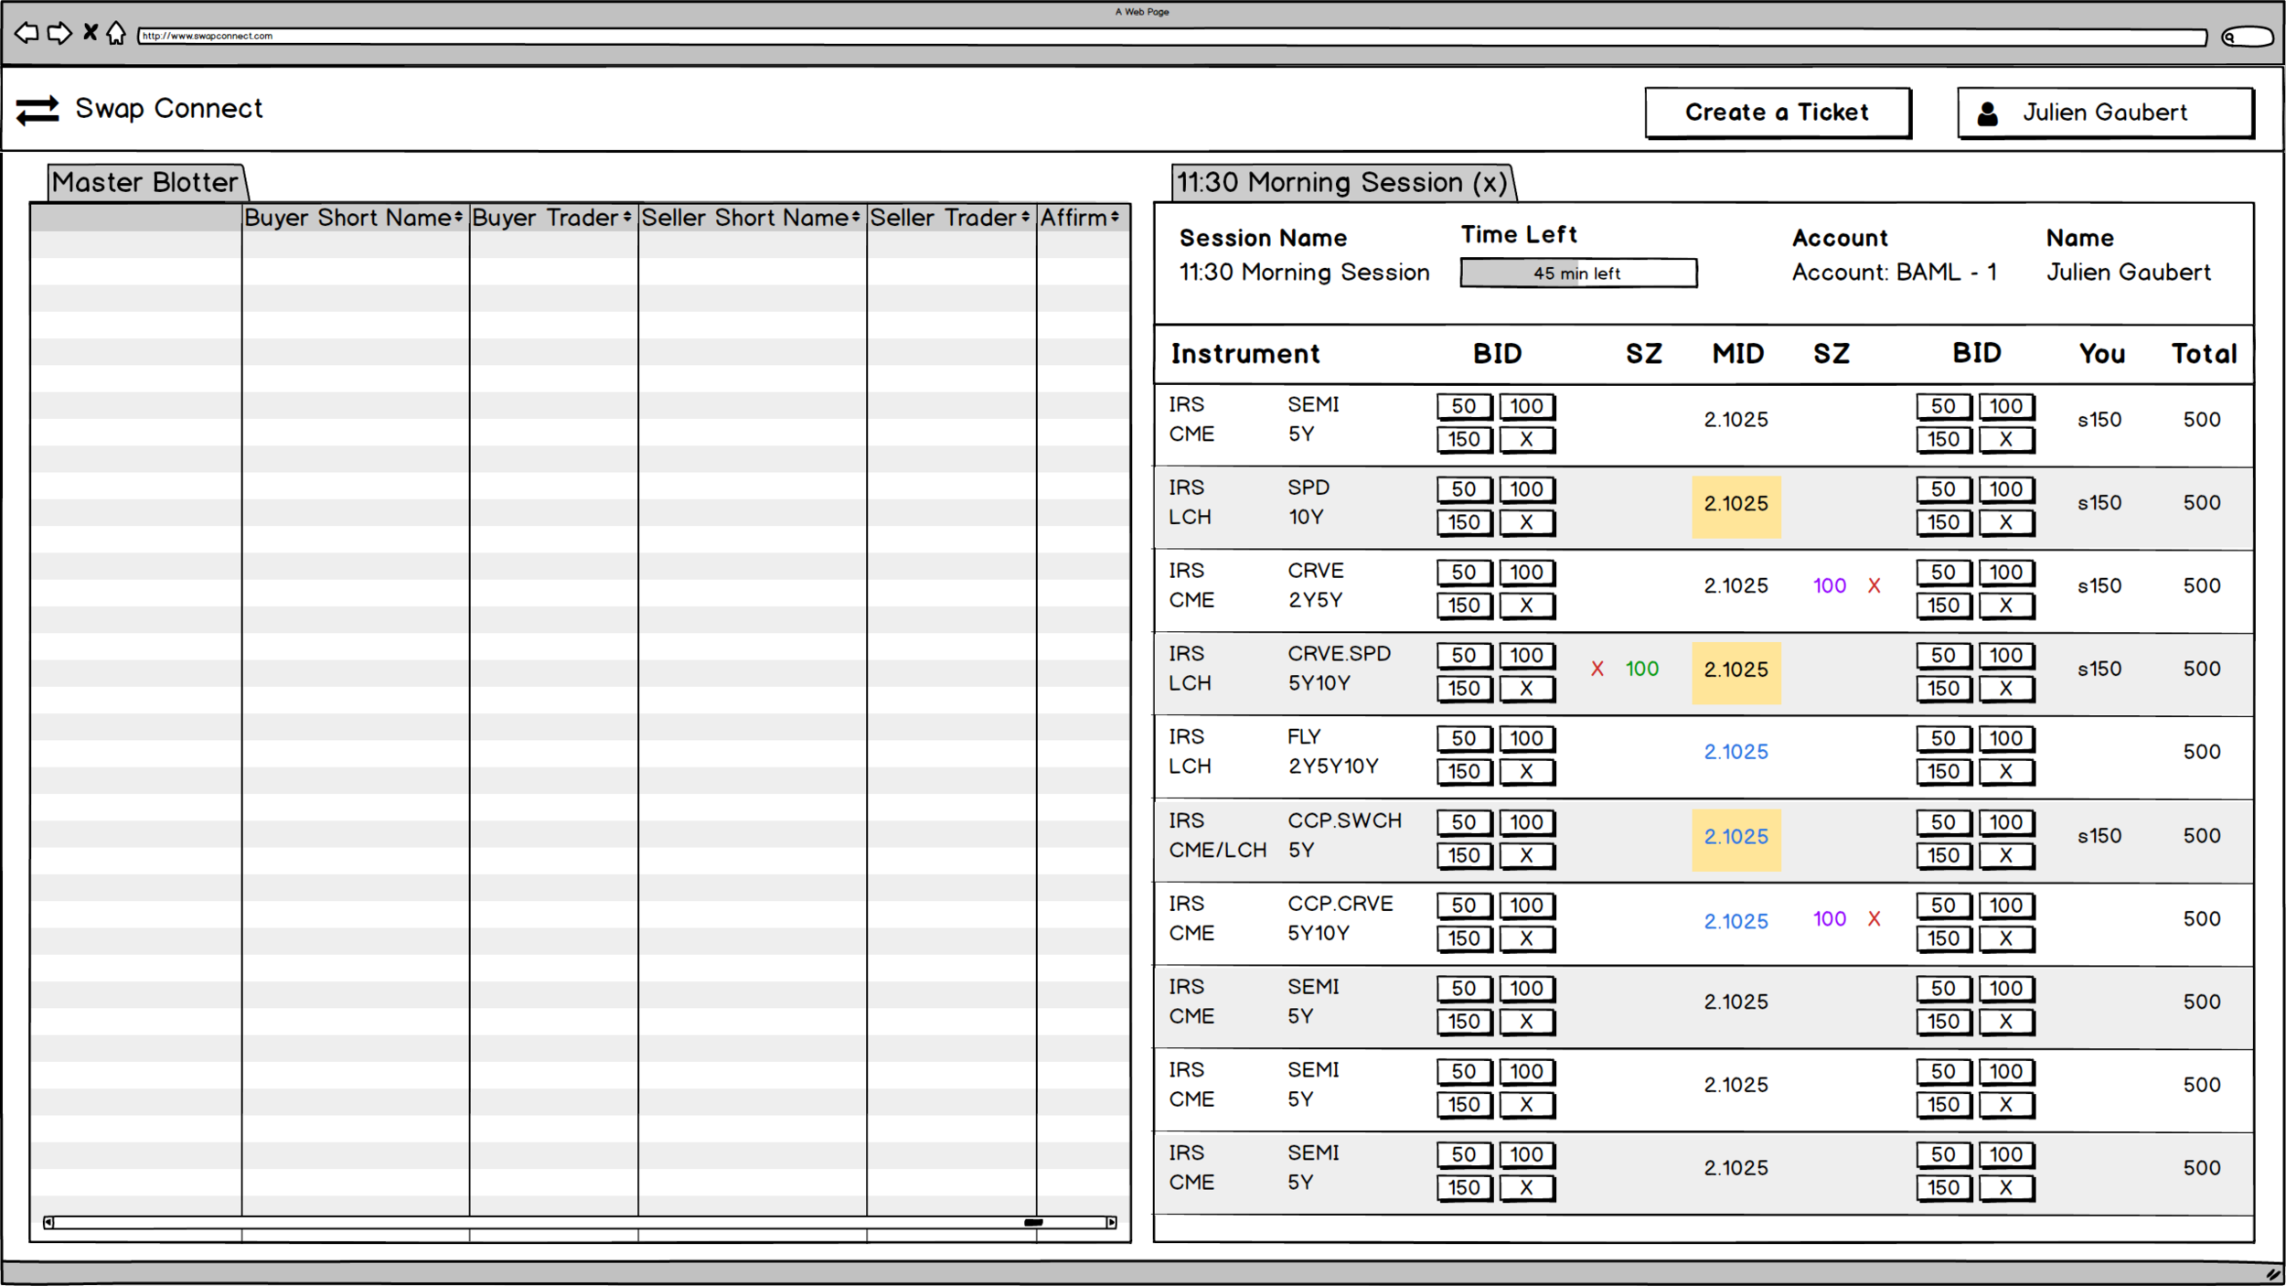The width and height of the screenshot is (2286, 1286).
Task: Click Total 500 in FLY 2Y5Y10Y row
Action: point(2202,752)
